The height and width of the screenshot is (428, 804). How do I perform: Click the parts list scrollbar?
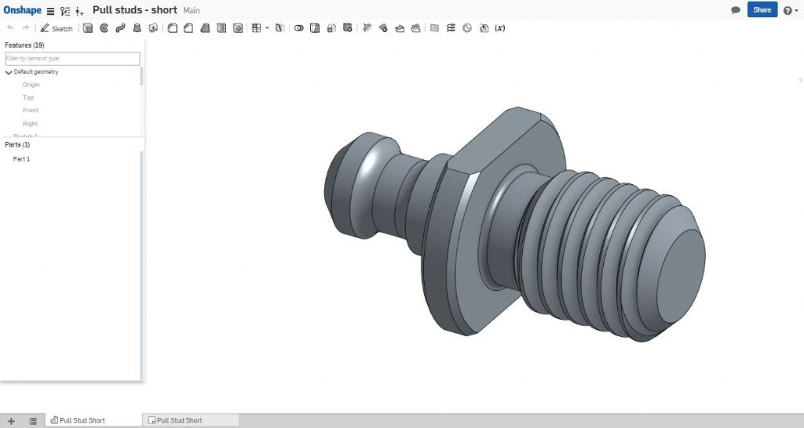coord(141,265)
